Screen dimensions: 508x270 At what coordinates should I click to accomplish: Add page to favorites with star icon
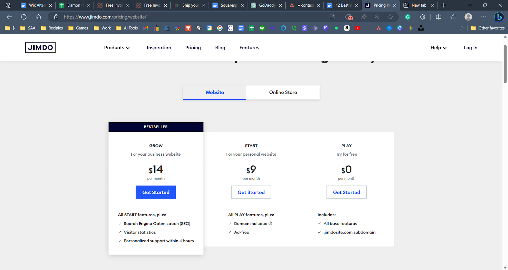(390, 17)
